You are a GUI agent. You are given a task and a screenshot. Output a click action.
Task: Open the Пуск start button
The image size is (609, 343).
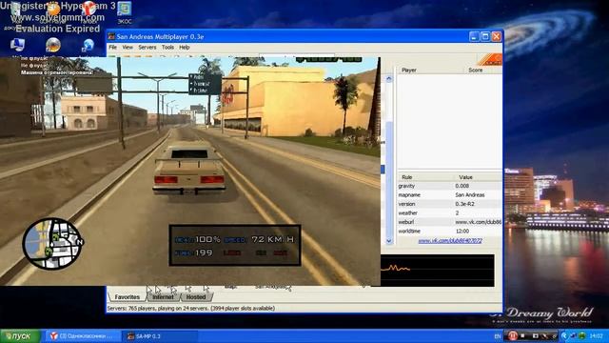click(x=20, y=336)
